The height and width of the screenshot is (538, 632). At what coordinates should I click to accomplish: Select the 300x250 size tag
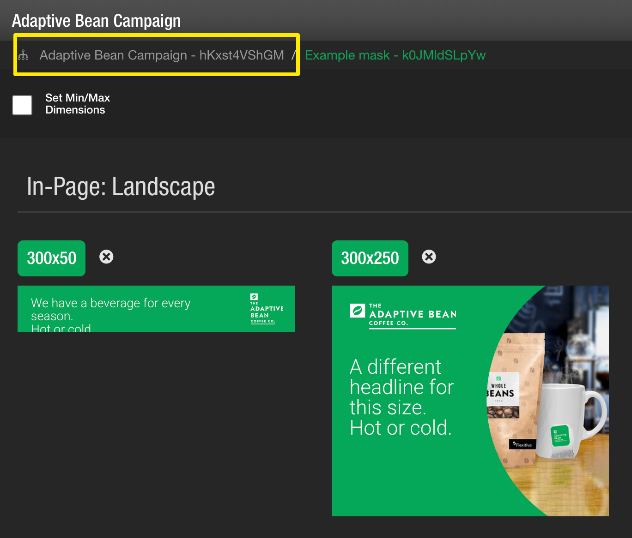[370, 258]
